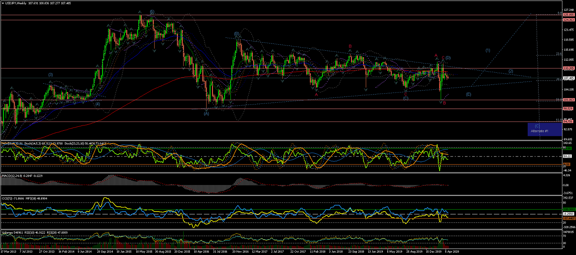Click the 2 Jul 2017 date on time axis

click(278, 252)
